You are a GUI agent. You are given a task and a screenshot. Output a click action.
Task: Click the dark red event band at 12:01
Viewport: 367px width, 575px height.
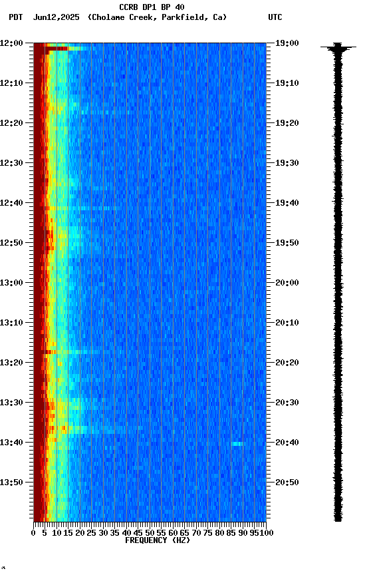coord(56,49)
